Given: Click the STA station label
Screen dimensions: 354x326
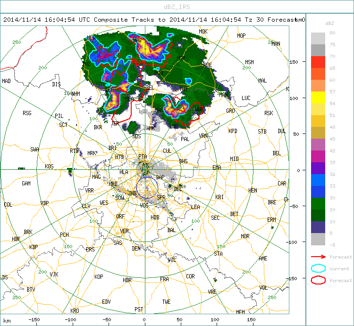Looking at the screenshot, I should pos(219,253).
